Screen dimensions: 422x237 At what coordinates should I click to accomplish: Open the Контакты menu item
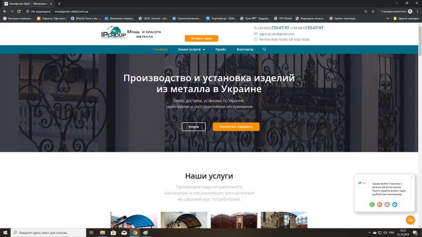click(x=245, y=50)
